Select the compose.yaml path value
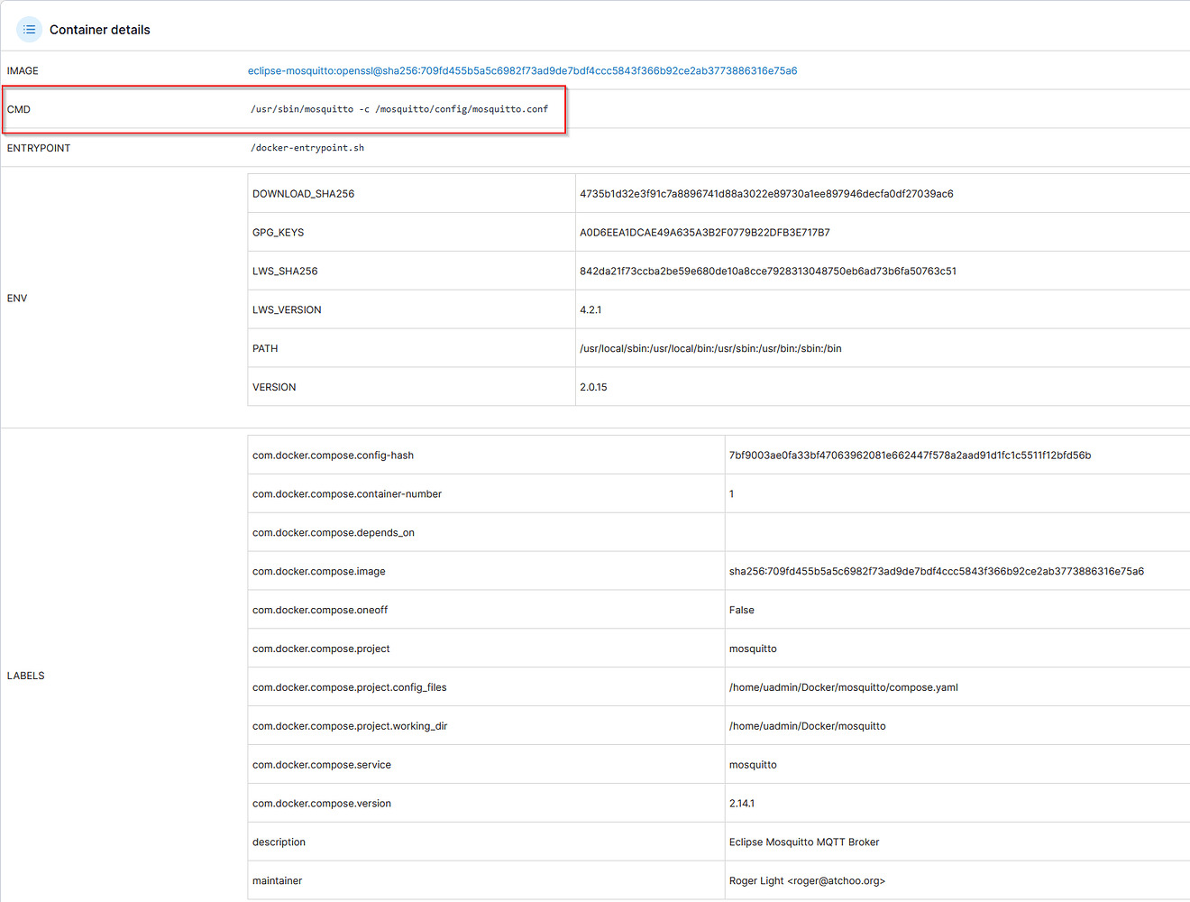 pos(844,688)
